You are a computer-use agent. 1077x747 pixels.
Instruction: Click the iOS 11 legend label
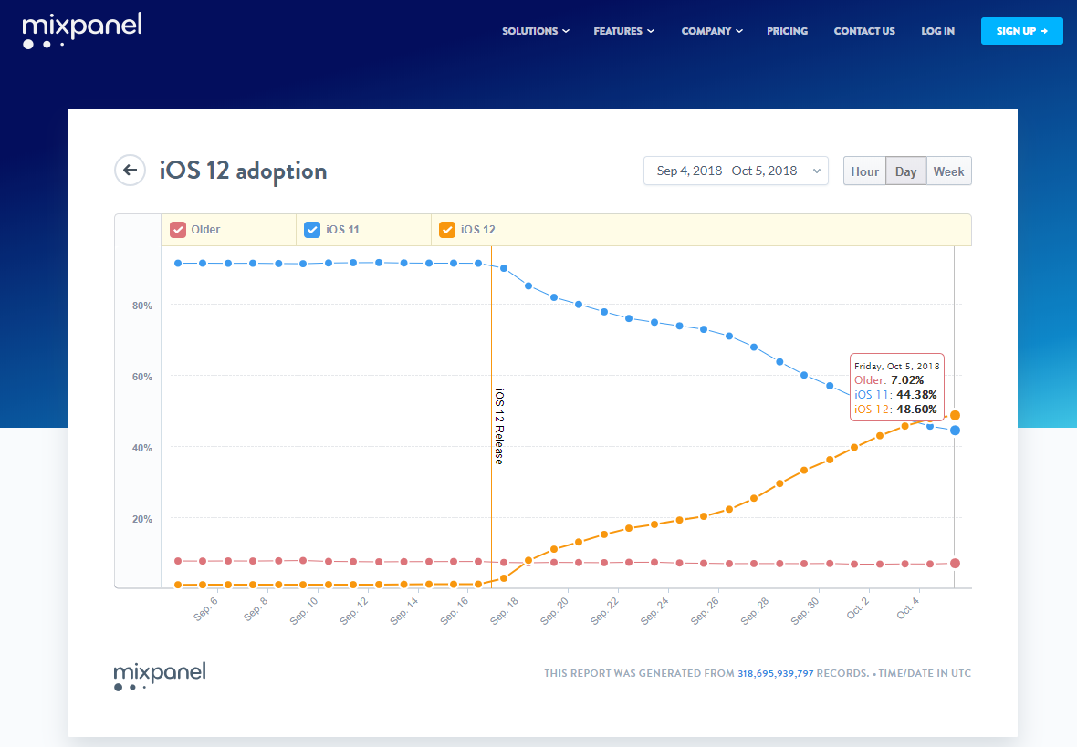pyautogui.click(x=343, y=229)
